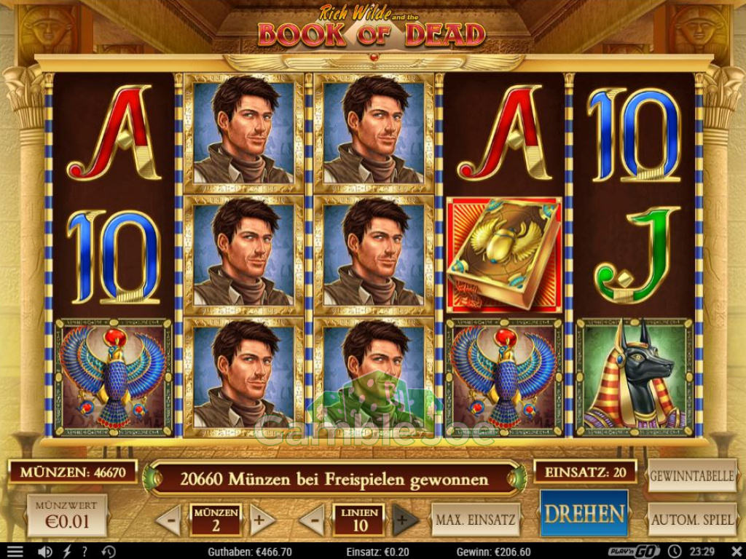Open help via the question mark icon

(x=85, y=552)
